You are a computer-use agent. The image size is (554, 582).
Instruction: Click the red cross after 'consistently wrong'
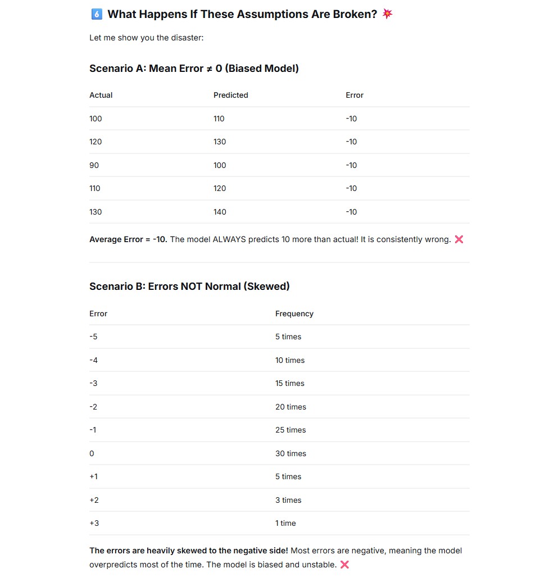point(459,239)
